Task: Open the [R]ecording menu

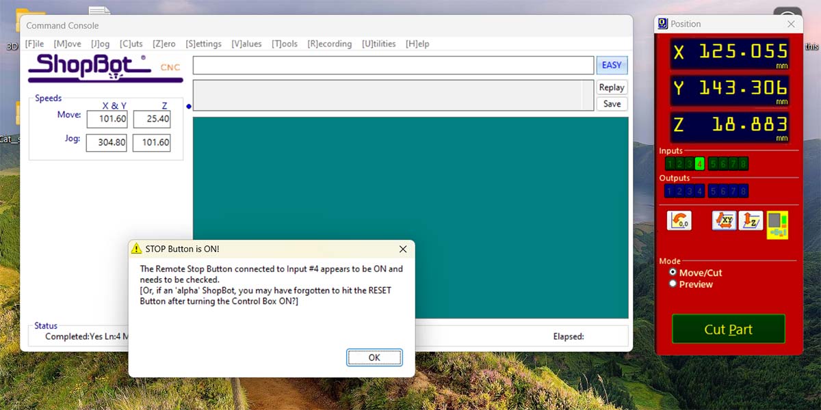Action: (330, 44)
